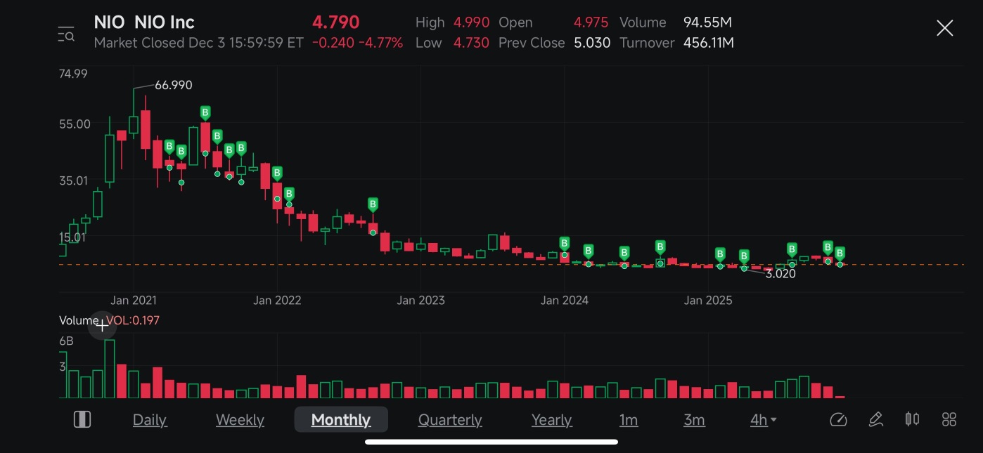Switch to the Daily chart tab
The width and height of the screenshot is (983, 453).
[x=150, y=419]
